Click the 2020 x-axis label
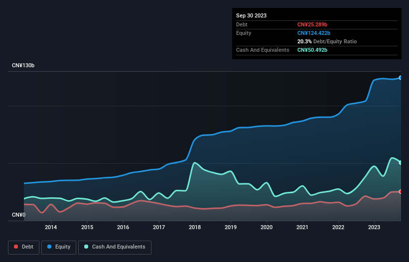Screen dimensions: 409x262 click(267, 227)
